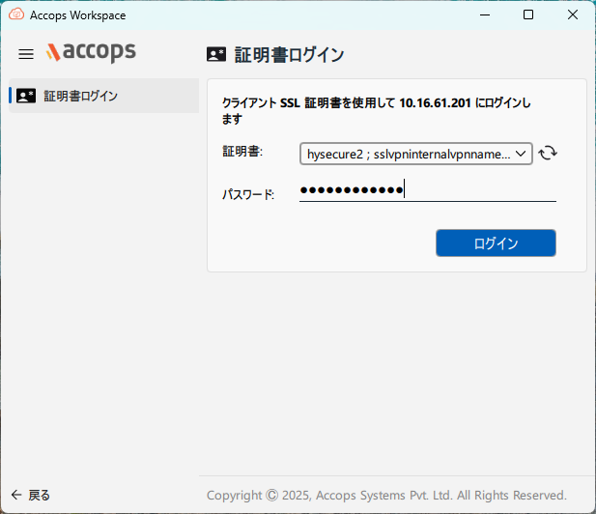Open the hamburger menu
596x514 pixels.
click(26, 54)
